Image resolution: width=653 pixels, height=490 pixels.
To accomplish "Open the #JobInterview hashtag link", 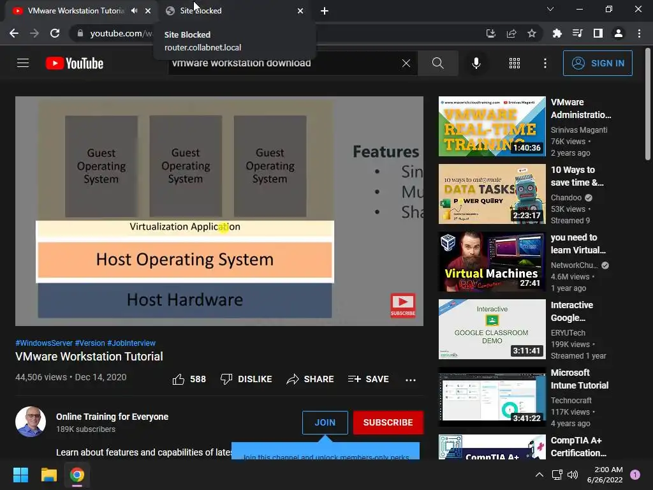I will pyautogui.click(x=131, y=343).
